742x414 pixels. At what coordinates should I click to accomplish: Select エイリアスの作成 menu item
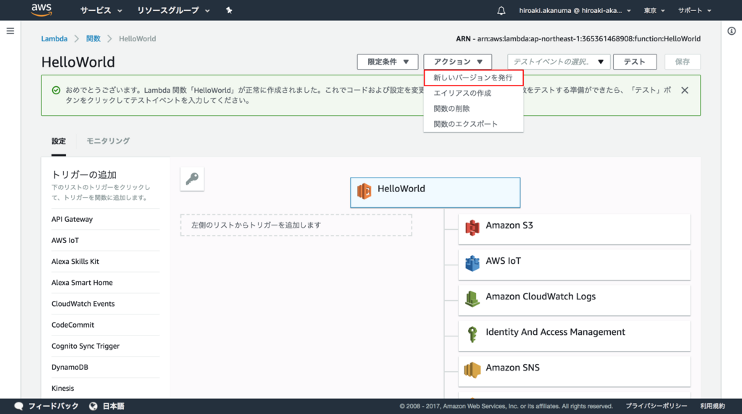coord(474,94)
